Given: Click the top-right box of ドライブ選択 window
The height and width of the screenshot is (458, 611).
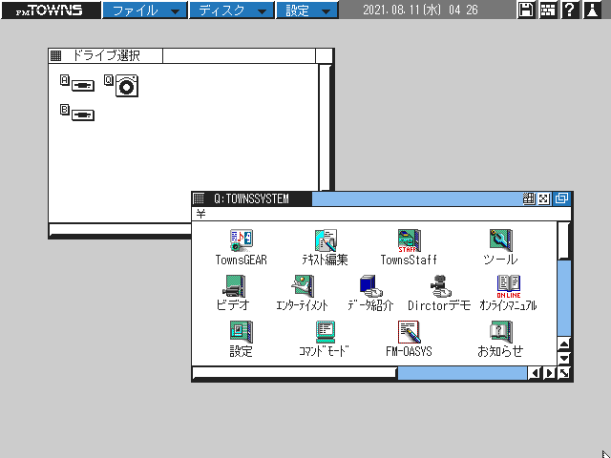Looking at the screenshot, I should coord(324,55).
